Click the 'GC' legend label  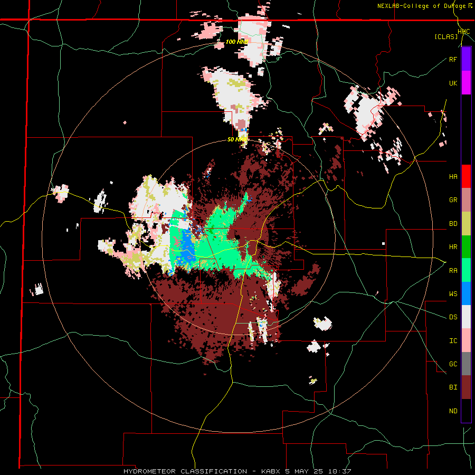pos(453,364)
